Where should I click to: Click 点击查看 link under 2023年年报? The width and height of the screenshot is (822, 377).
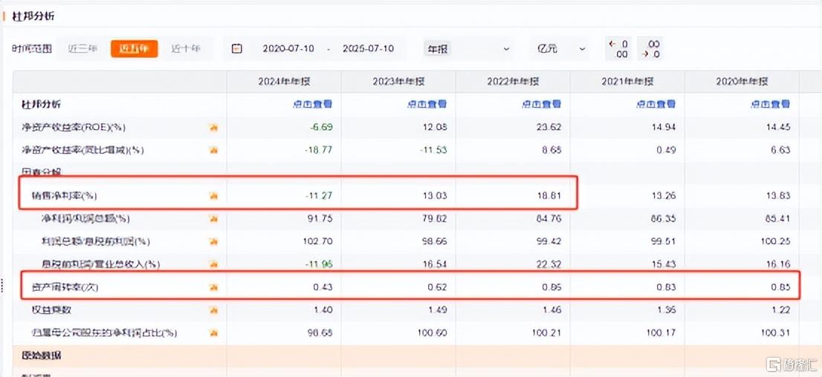pyautogui.click(x=427, y=104)
